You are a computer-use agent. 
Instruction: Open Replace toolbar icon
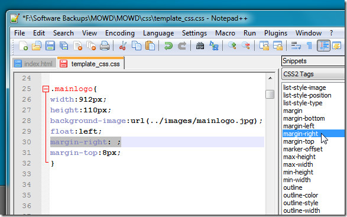(x=214, y=46)
